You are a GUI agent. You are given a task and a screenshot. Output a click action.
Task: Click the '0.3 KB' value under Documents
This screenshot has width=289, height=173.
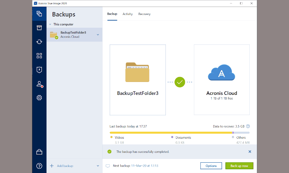(180, 142)
